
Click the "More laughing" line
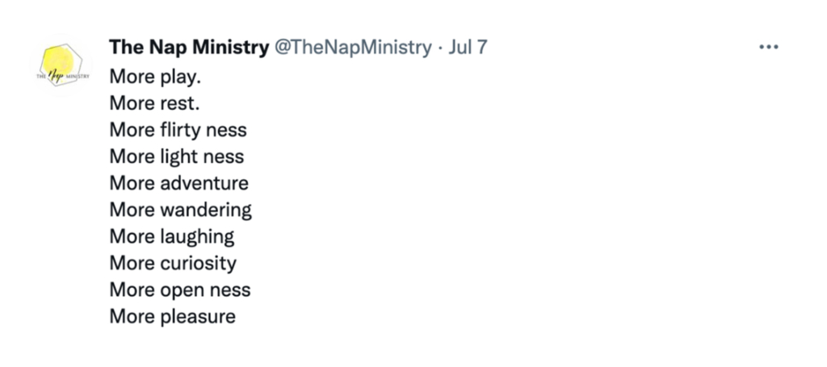pos(171,236)
